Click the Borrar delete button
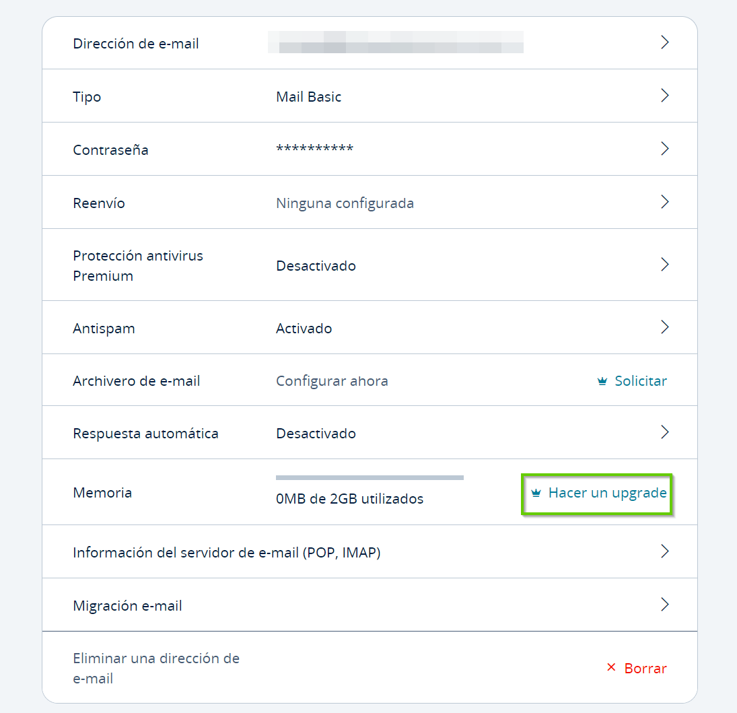 point(645,669)
